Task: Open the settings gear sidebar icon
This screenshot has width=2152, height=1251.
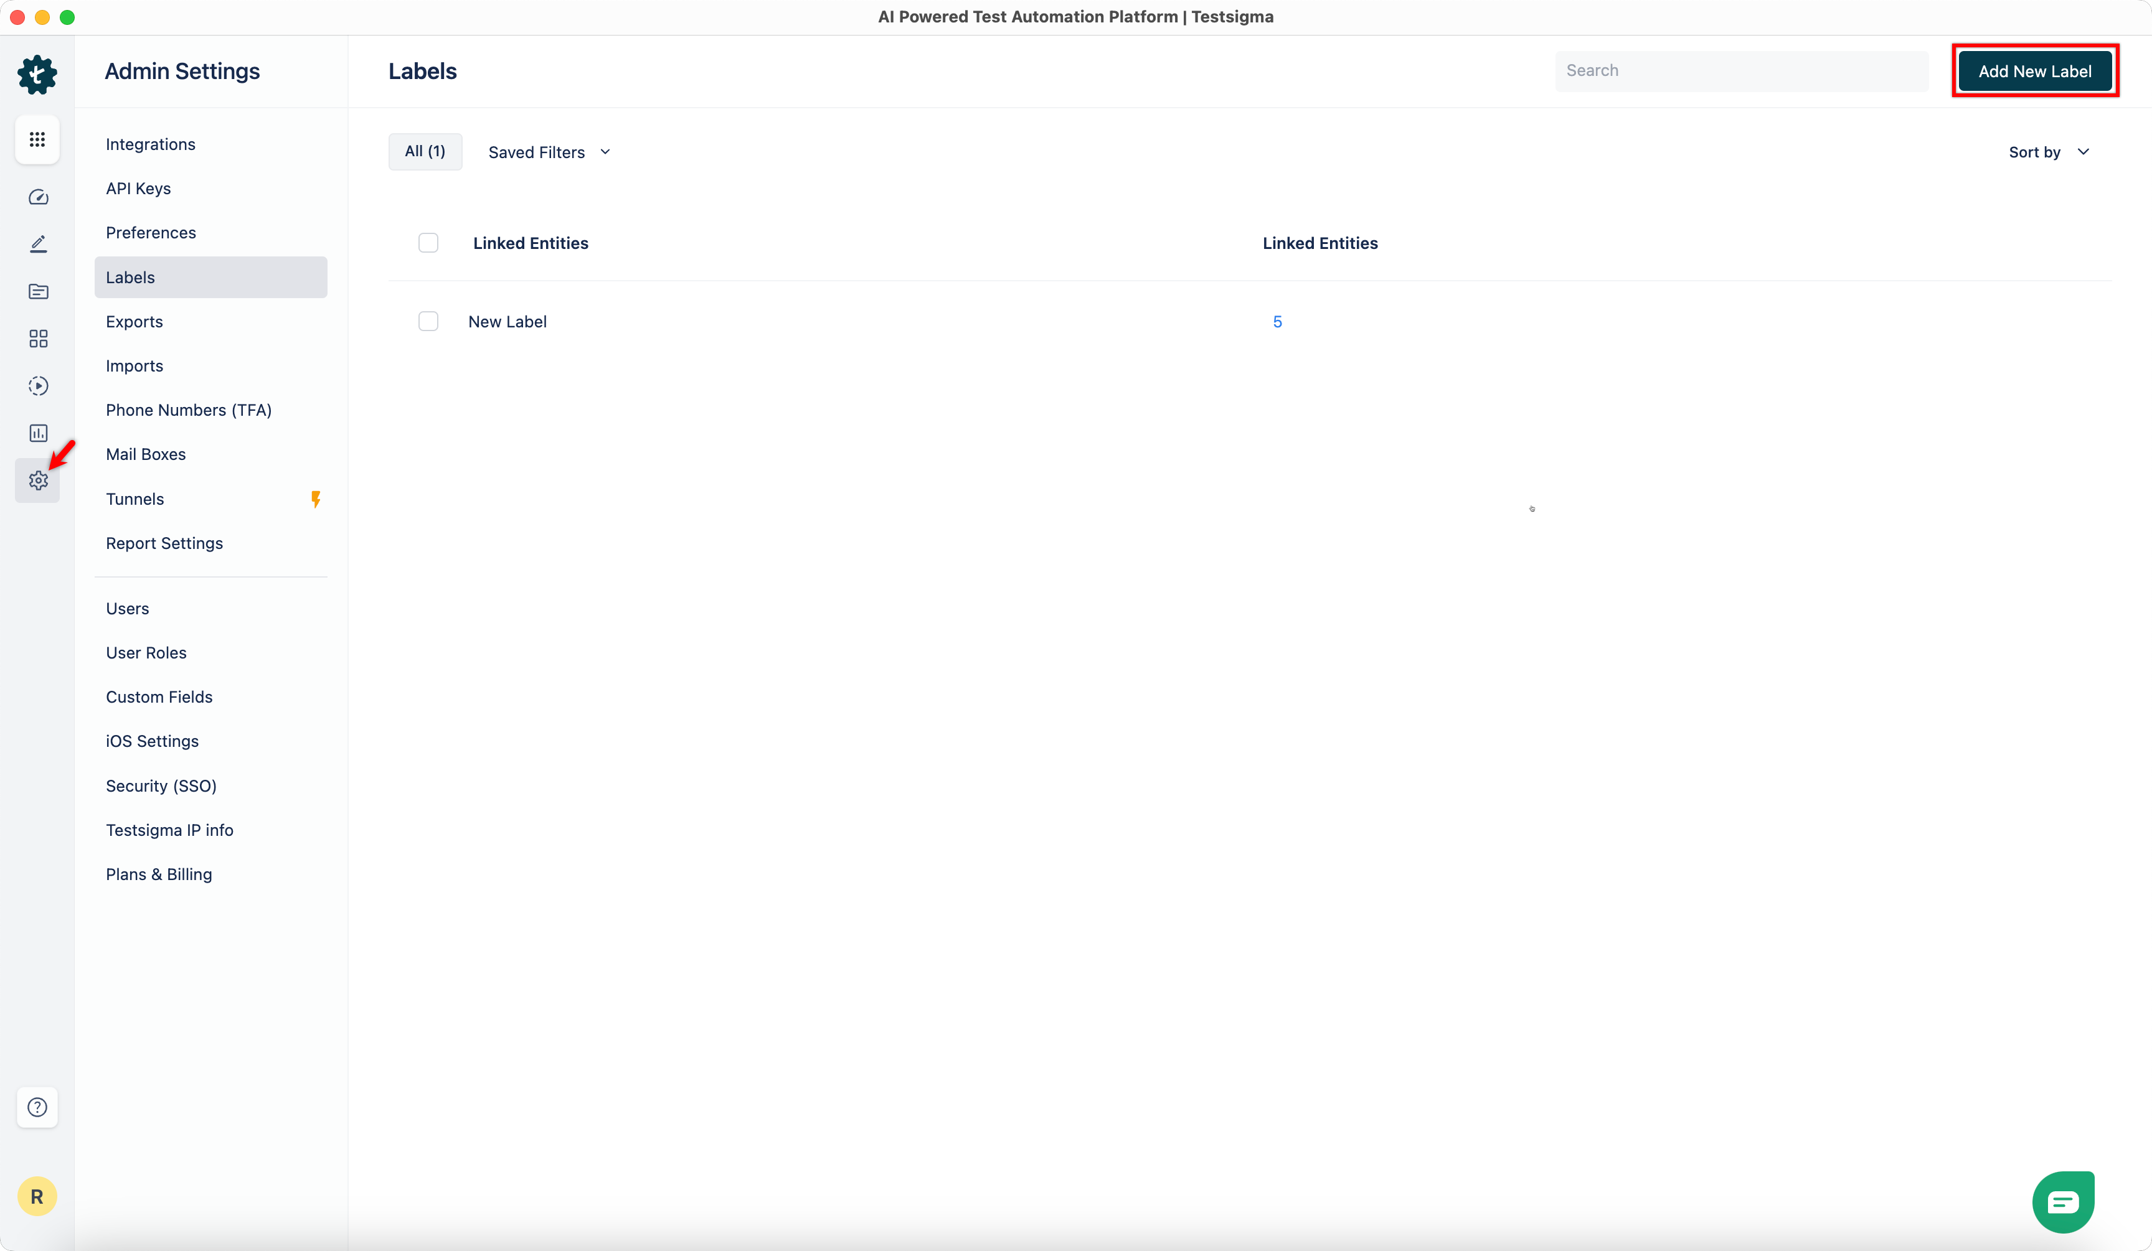Action: (37, 480)
